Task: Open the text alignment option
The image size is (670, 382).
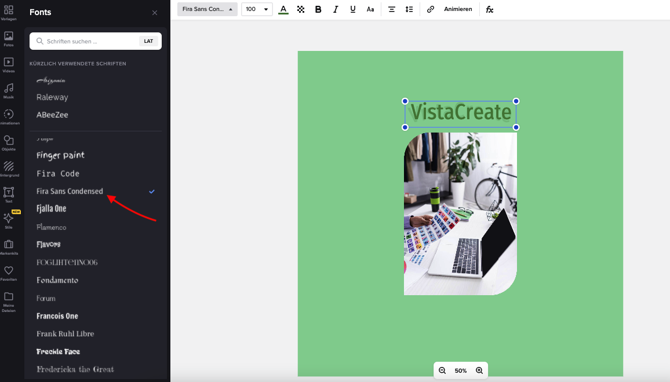Action: (x=391, y=9)
